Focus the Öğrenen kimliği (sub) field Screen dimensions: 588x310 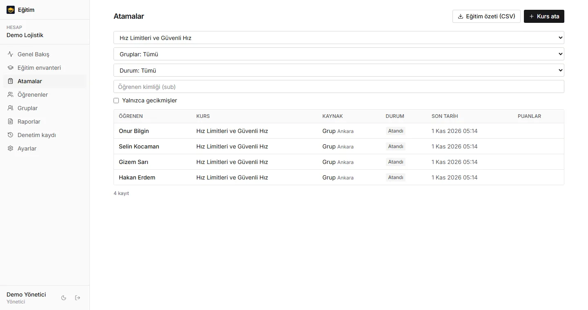pyautogui.click(x=339, y=86)
